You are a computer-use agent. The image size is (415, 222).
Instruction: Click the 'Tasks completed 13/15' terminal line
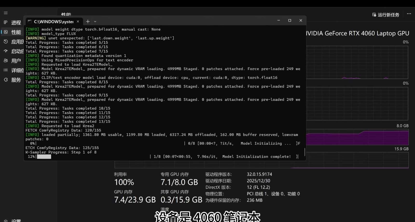point(68,121)
